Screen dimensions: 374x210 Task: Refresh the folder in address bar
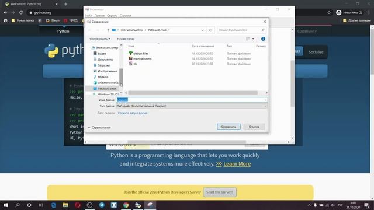[210, 30]
